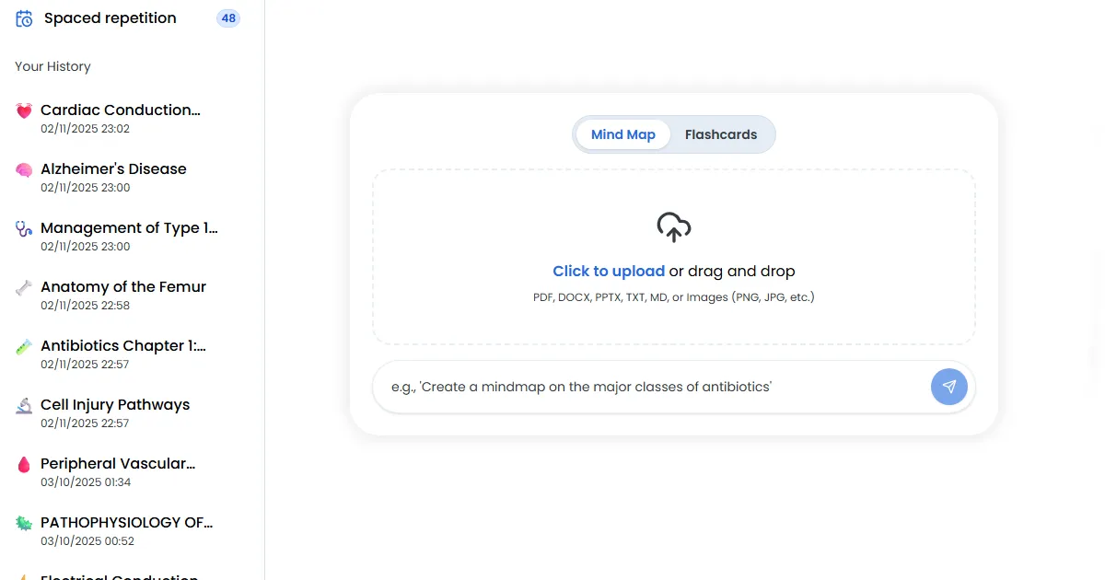This screenshot has width=1105, height=580.
Task: Click the brain icon for Alzheimer's Disease
Action: pos(24,170)
